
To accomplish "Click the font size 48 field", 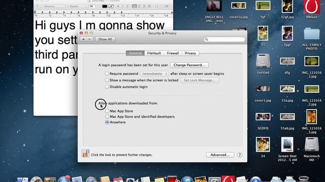I will [92, 6].
